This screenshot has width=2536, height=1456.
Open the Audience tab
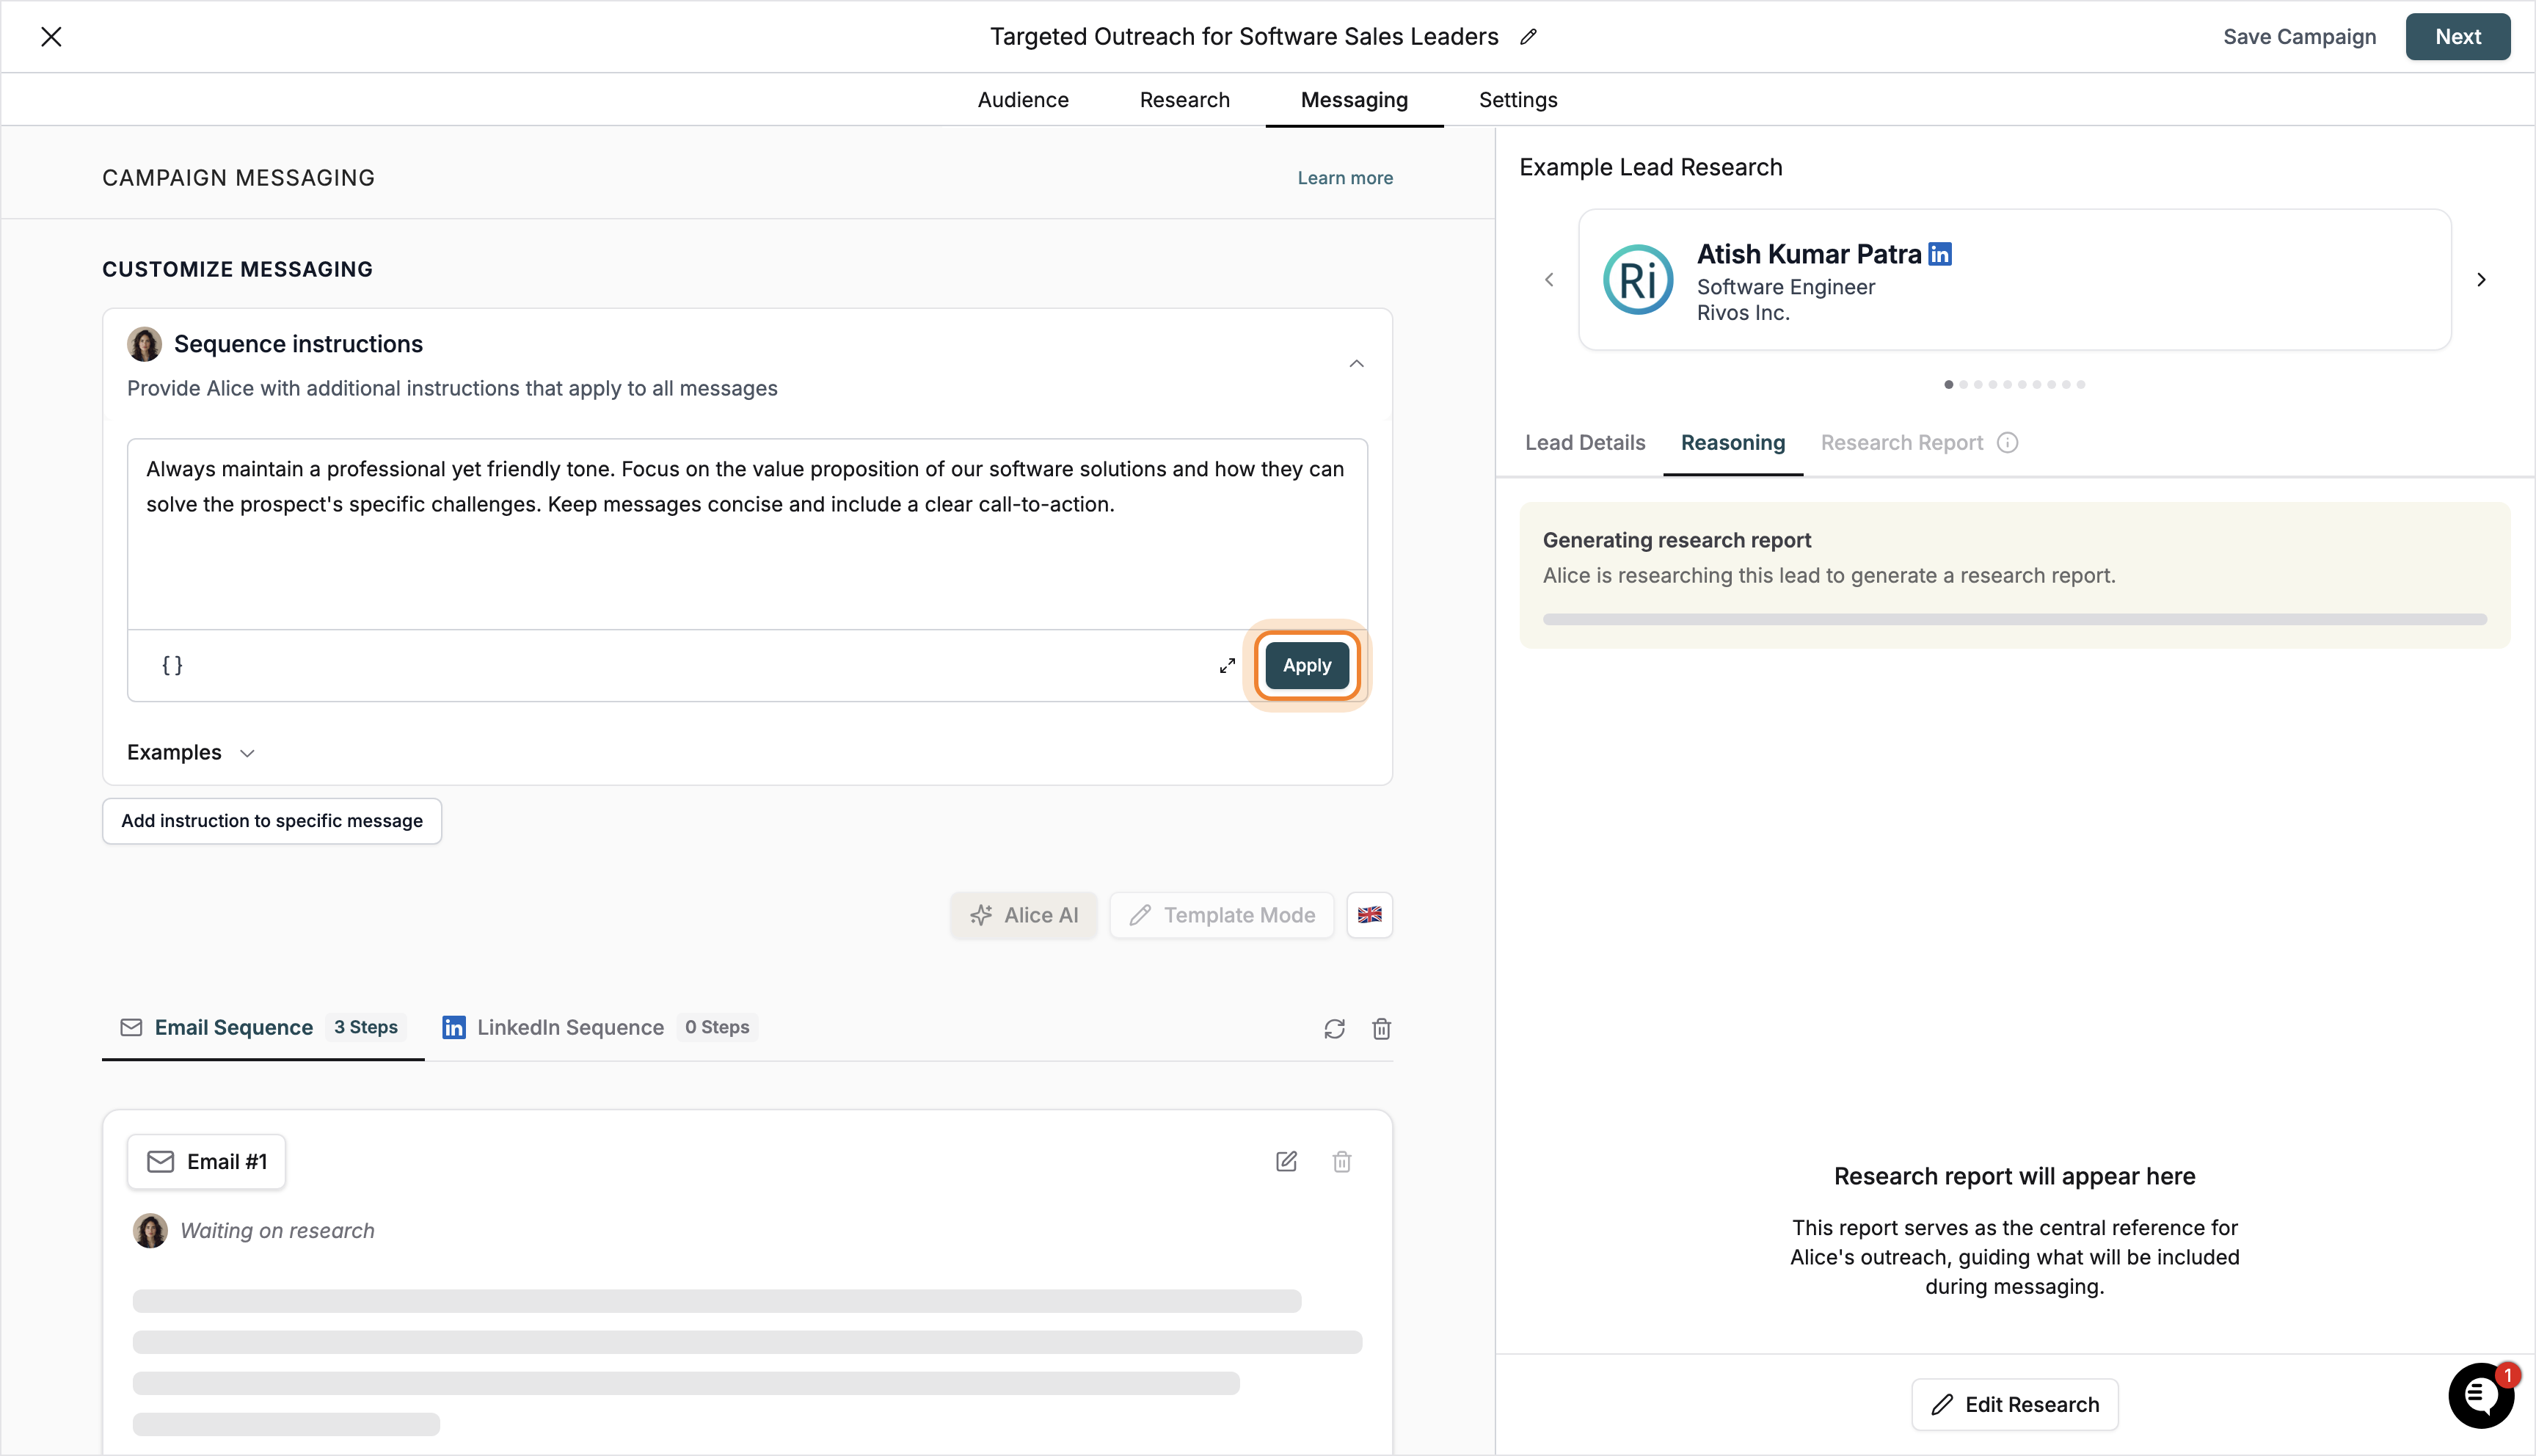pos(1023,100)
